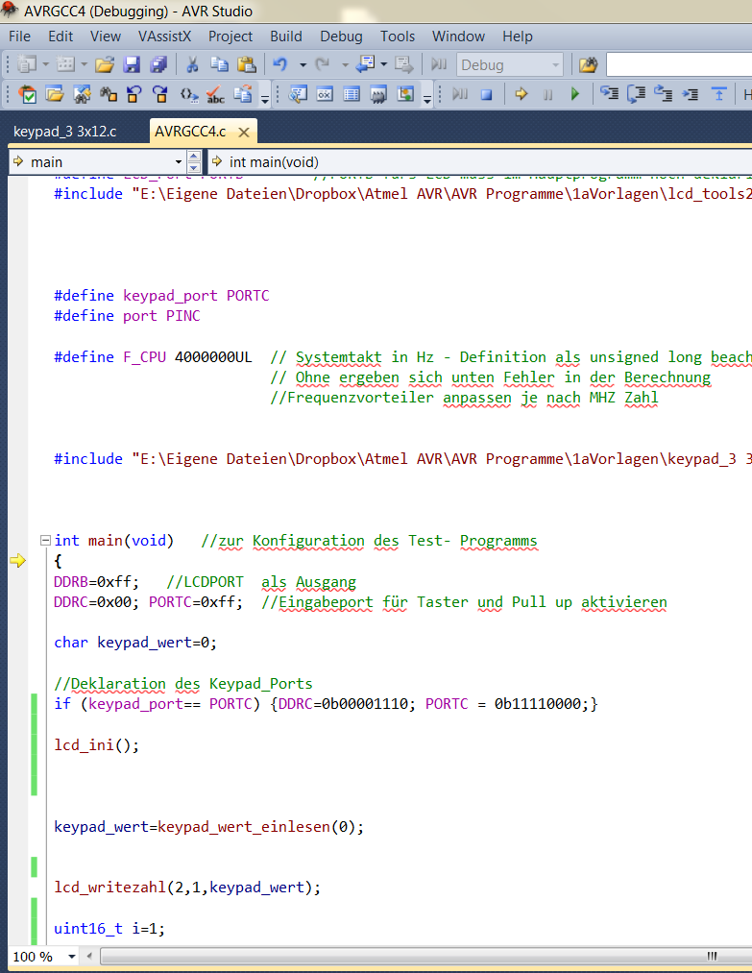This screenshot has width=752, height=973.
Task: Click the Step Into icon
Action: [609, 95]
